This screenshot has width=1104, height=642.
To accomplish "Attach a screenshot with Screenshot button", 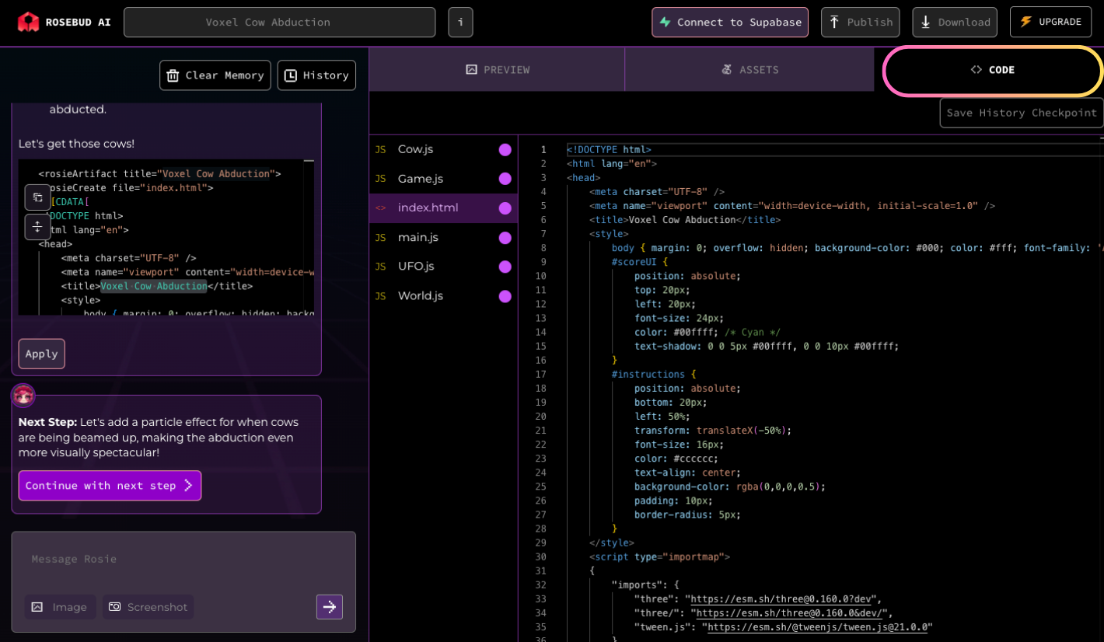I will (148, 607).
